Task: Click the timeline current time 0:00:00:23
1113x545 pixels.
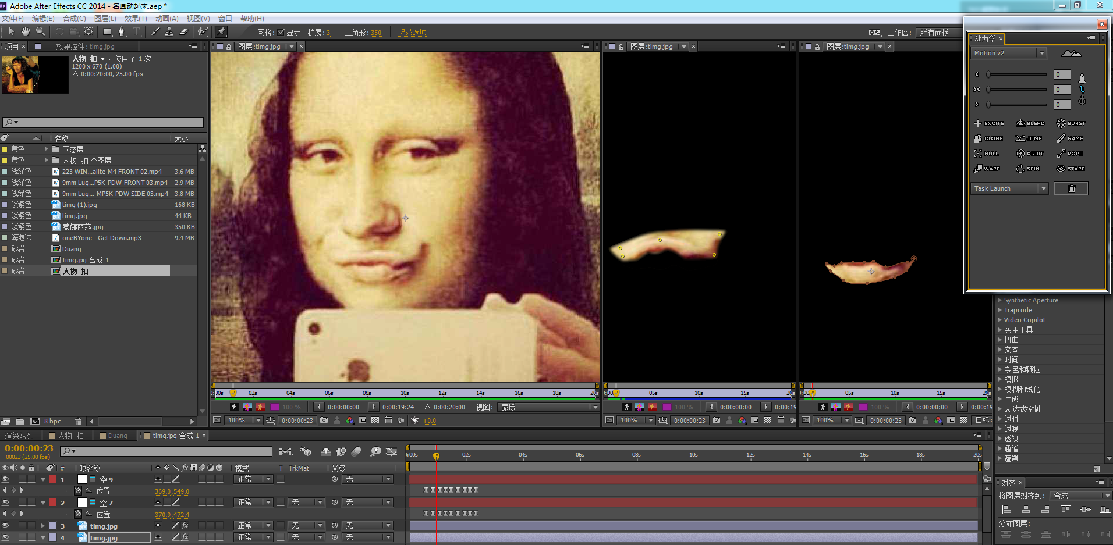Action: (29, 448)
